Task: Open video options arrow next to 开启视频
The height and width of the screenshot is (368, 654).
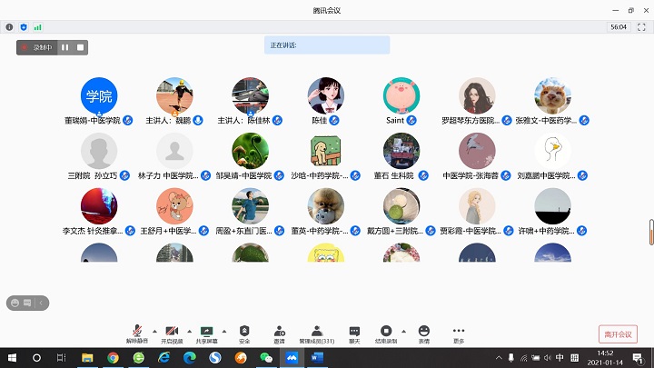Action: (188, 331)
